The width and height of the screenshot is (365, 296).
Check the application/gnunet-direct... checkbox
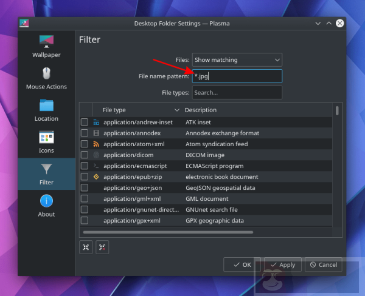(85, 209)
